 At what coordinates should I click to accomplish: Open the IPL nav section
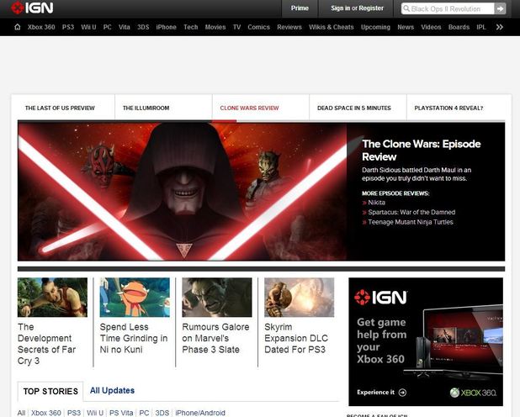(x=481, y=27)
